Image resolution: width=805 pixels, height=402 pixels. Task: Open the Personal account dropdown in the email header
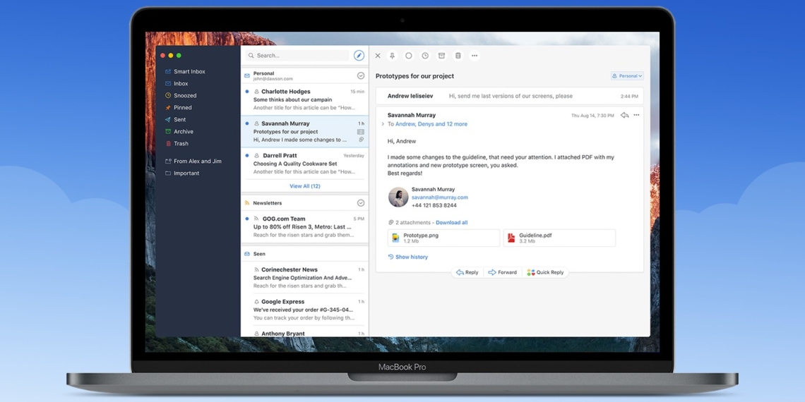(x=627, y=76)
